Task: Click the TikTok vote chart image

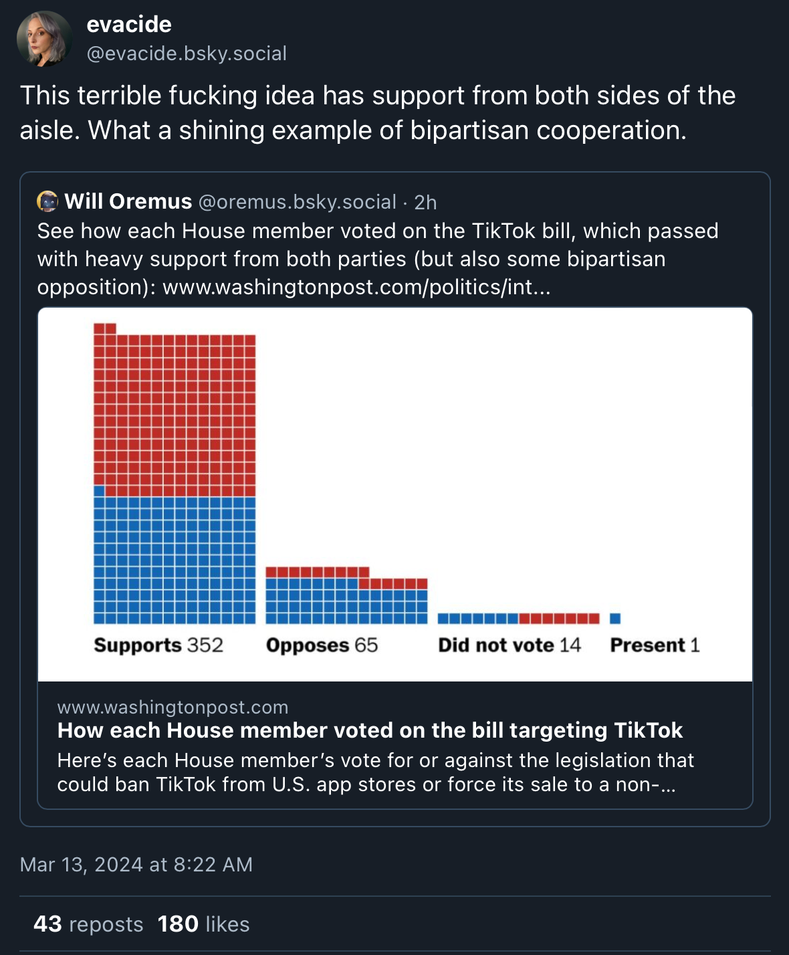Action: (x=394, y=492)
